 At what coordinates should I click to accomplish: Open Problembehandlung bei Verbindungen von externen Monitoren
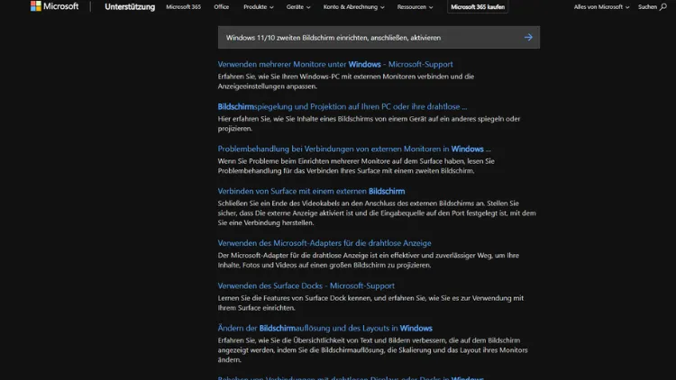tap(354, 149)
